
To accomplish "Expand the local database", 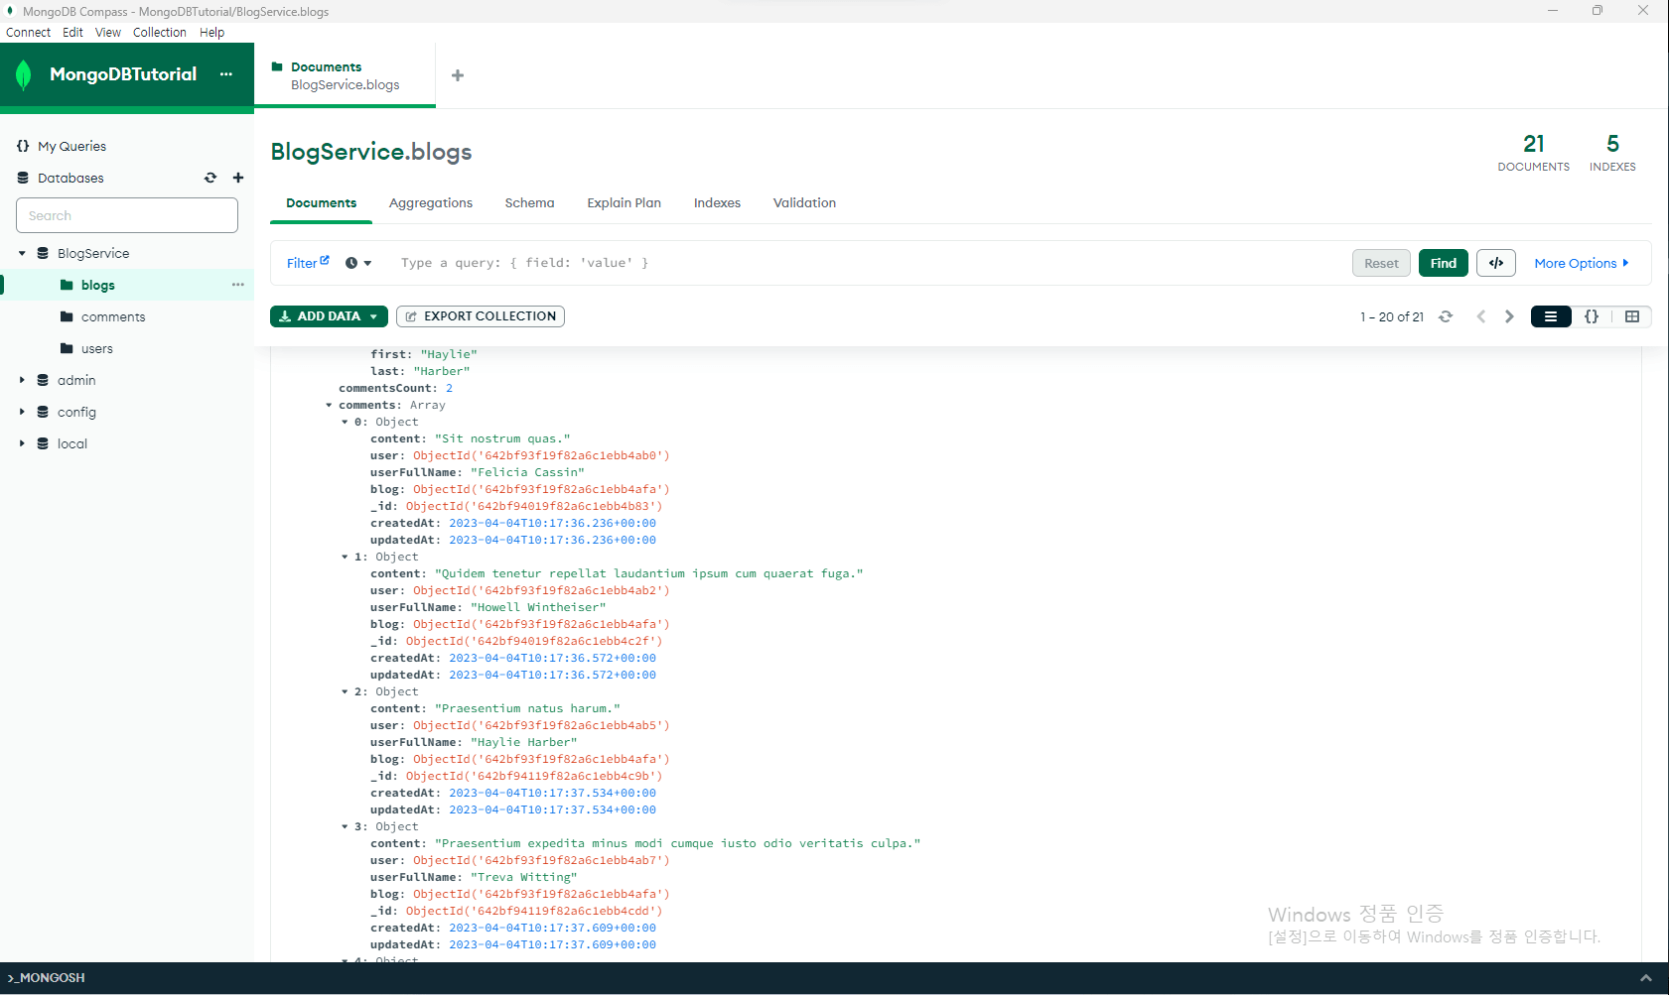I will (22, 443).
